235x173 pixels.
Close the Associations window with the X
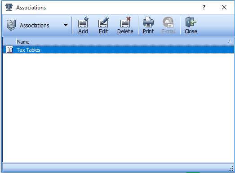click(224, 7)
